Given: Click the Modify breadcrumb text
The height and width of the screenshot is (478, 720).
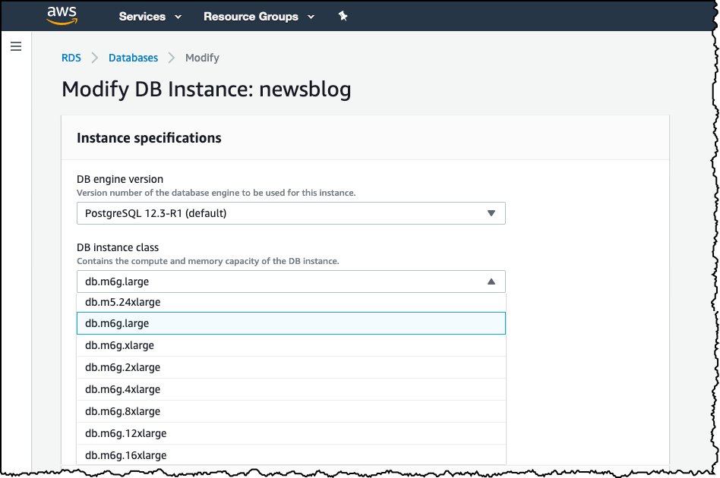Looking at the screenshot, I should point(202,58).
